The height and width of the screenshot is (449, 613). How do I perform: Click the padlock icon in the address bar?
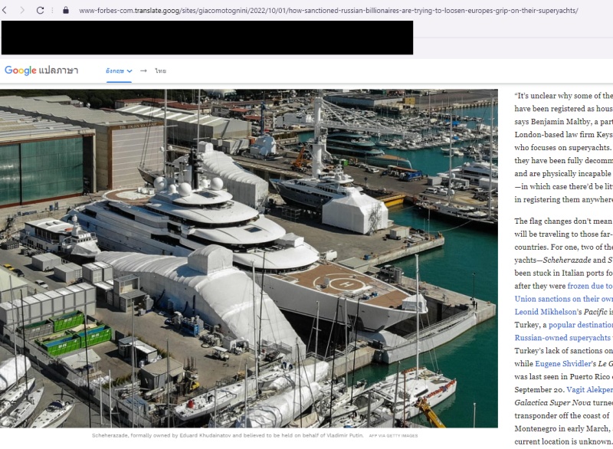click(x=66, y=10)
